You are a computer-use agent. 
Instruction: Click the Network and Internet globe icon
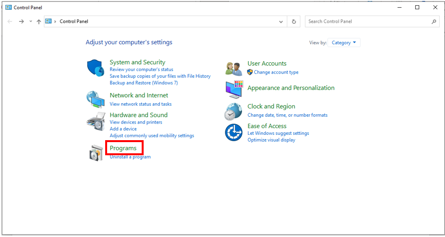pos(95,99)
